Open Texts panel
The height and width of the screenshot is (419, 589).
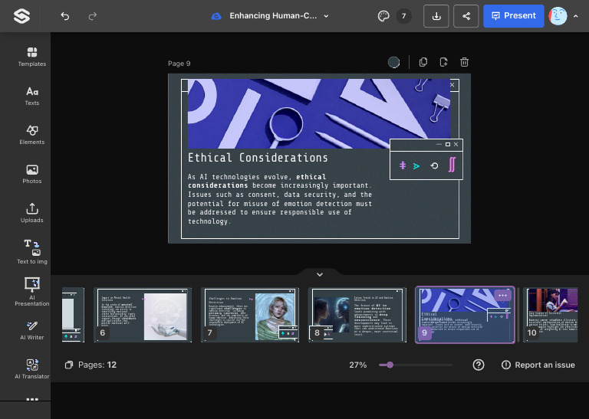(32, 96)
